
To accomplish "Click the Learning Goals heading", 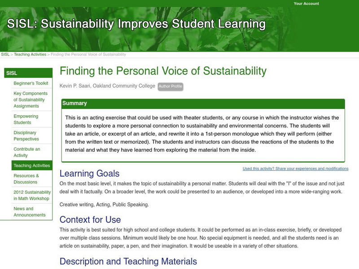I will pyautogui.click(x=89, y=174).
